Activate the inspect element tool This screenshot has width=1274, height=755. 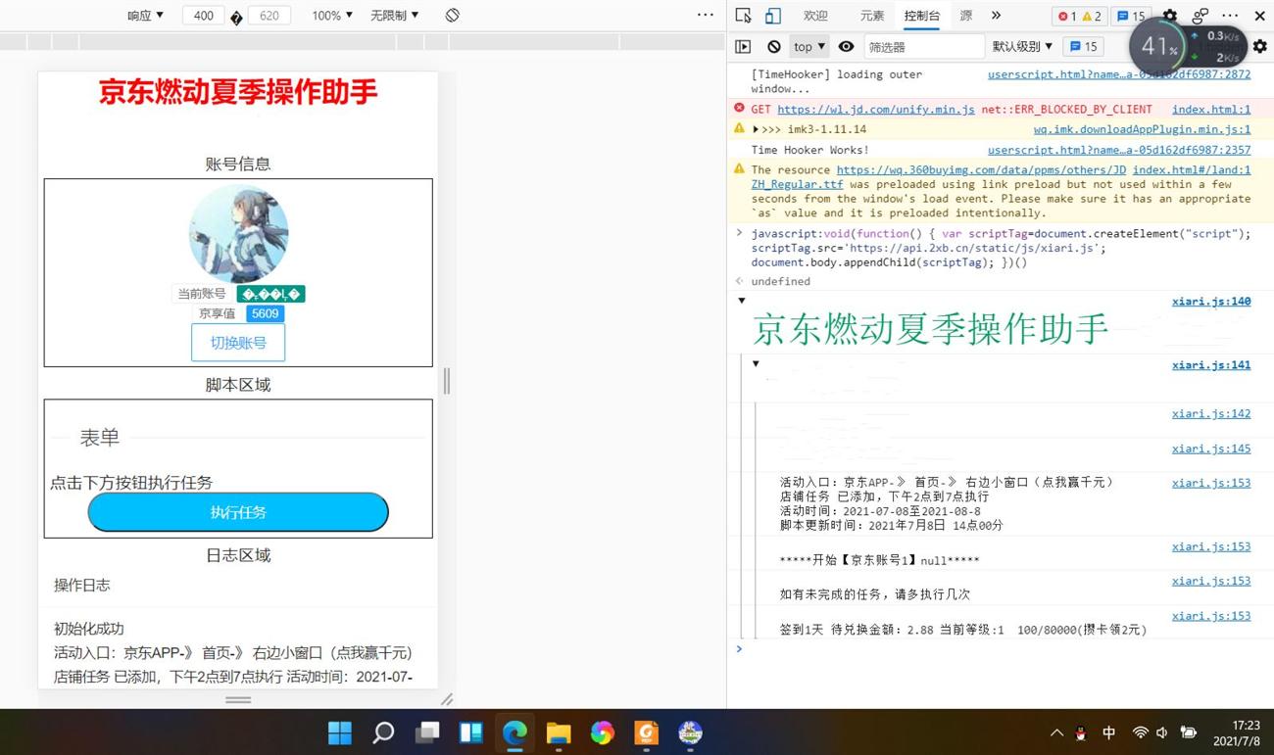click(742, 16)
